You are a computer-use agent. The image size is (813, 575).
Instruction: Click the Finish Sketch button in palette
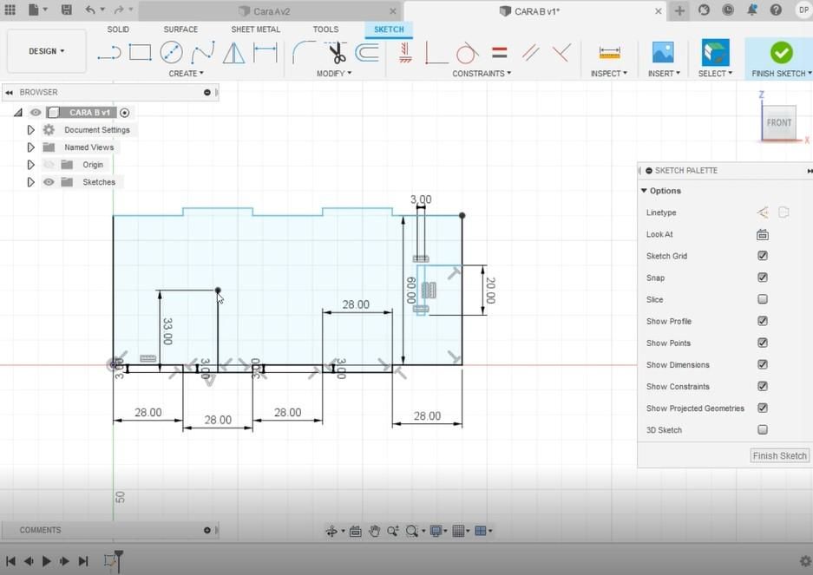pyautogui.click(x=779, y=455)
